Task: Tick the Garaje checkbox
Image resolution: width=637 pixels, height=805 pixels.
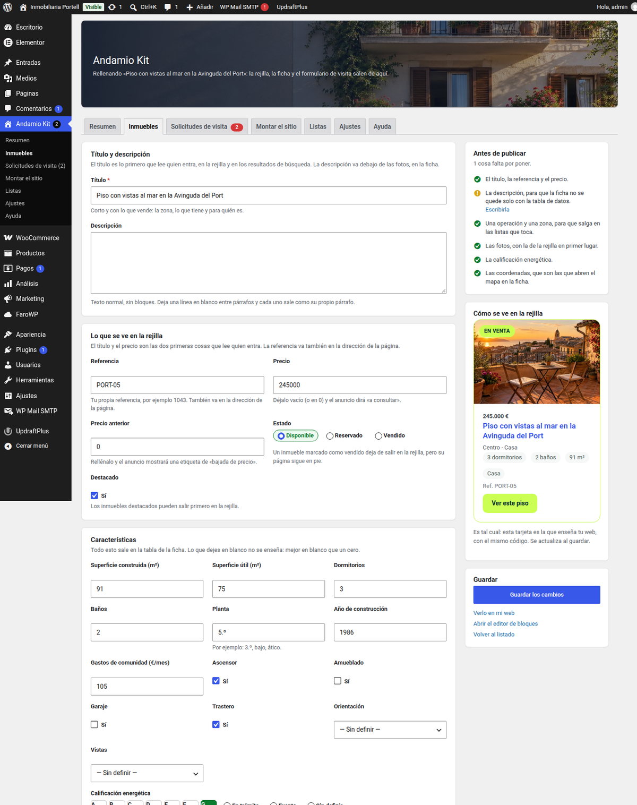Action: click(94, 724)
